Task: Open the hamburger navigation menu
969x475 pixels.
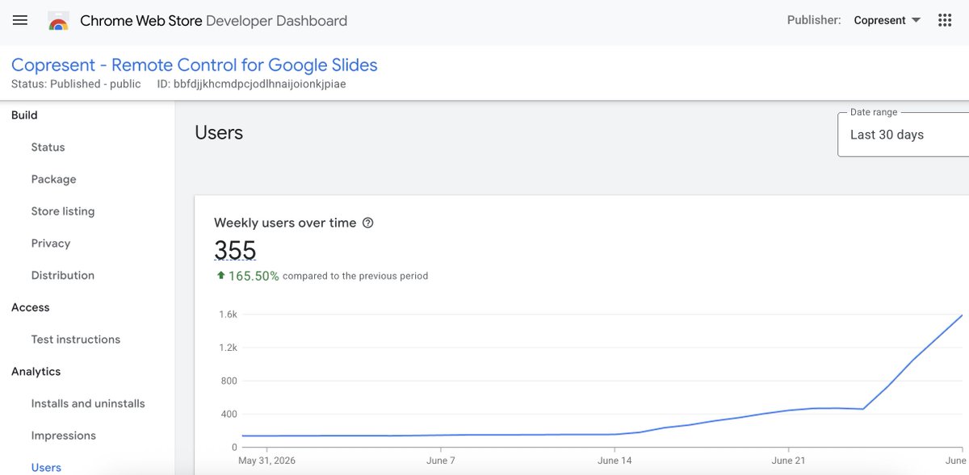Action: point(20,20)
